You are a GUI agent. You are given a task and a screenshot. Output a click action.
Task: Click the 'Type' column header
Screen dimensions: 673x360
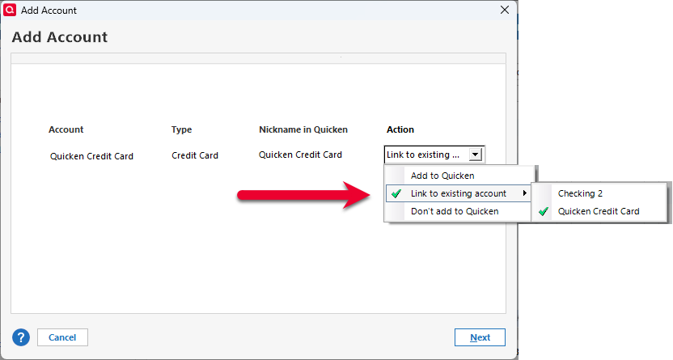[181, 129]
